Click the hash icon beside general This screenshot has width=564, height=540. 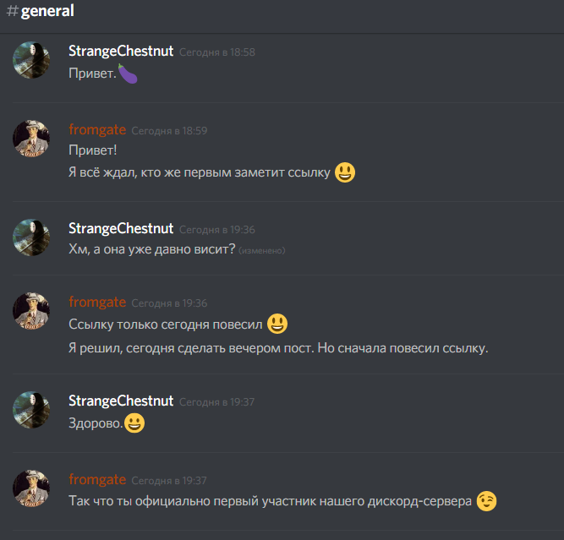coord(12,11)
